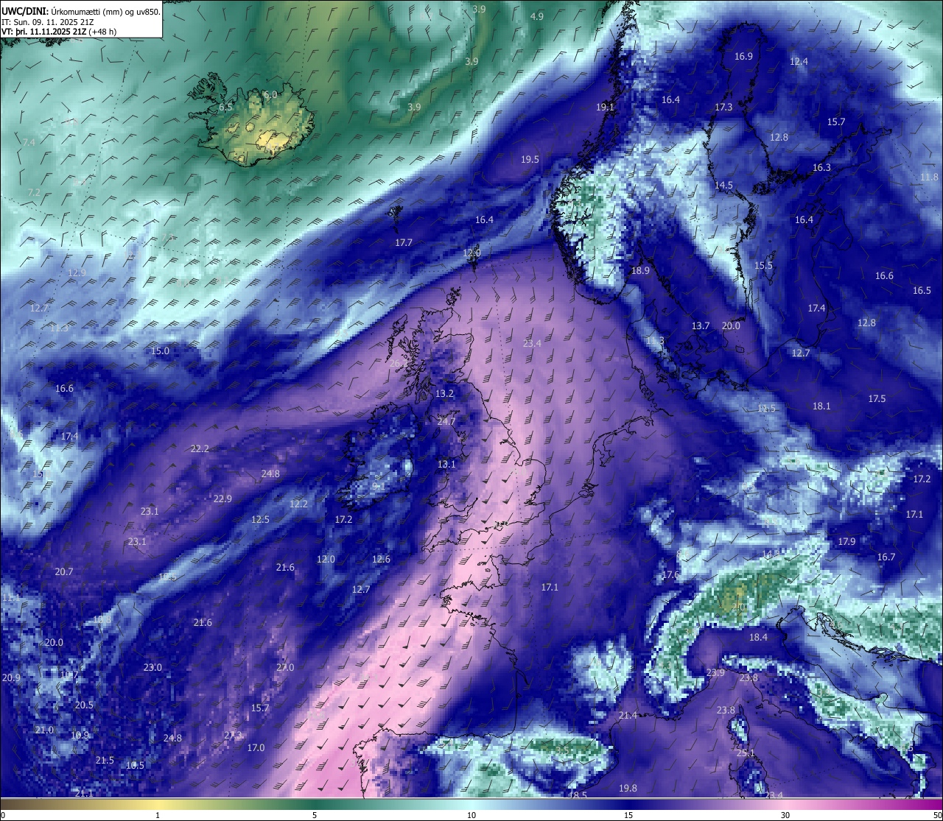Click the value "19.5" in the Norwegian Sea
This screenshot has width=943, height=821.
[x=530, y=160]
